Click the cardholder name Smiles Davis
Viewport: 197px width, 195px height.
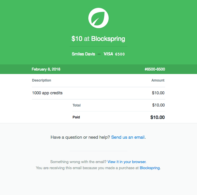pos(83,54)
